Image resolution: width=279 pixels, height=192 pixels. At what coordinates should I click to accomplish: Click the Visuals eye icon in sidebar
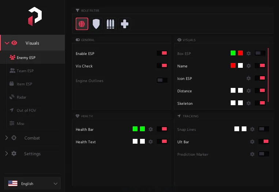pyautogui.click(x=14, y=43)
